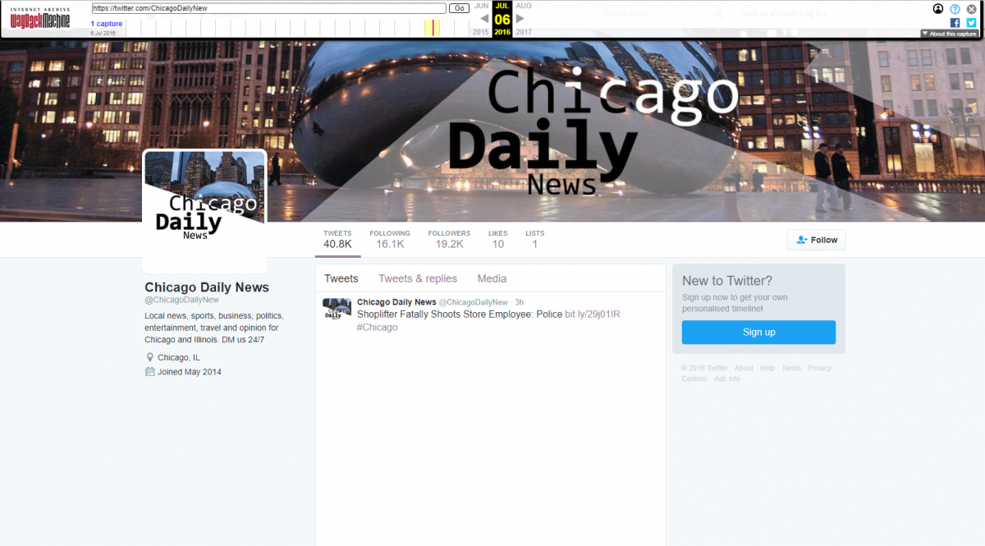Select the JUN month label
985x546 pixels.
[x=482, y=6]
